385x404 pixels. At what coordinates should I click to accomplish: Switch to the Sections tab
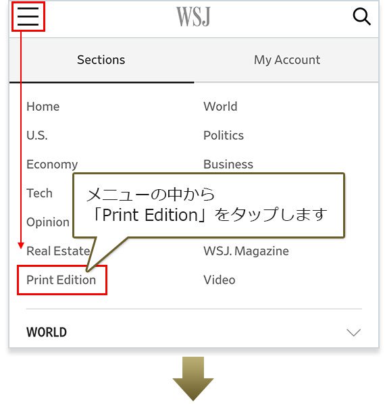[x=101, y=60]
